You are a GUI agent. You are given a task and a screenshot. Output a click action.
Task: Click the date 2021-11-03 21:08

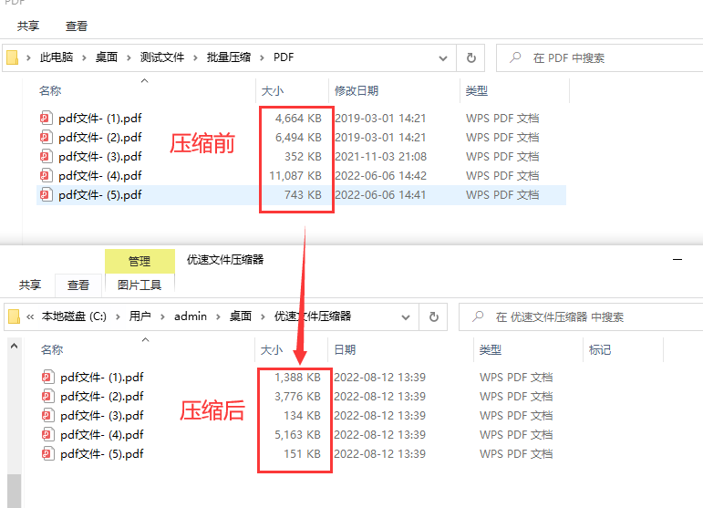pos(380,157)
